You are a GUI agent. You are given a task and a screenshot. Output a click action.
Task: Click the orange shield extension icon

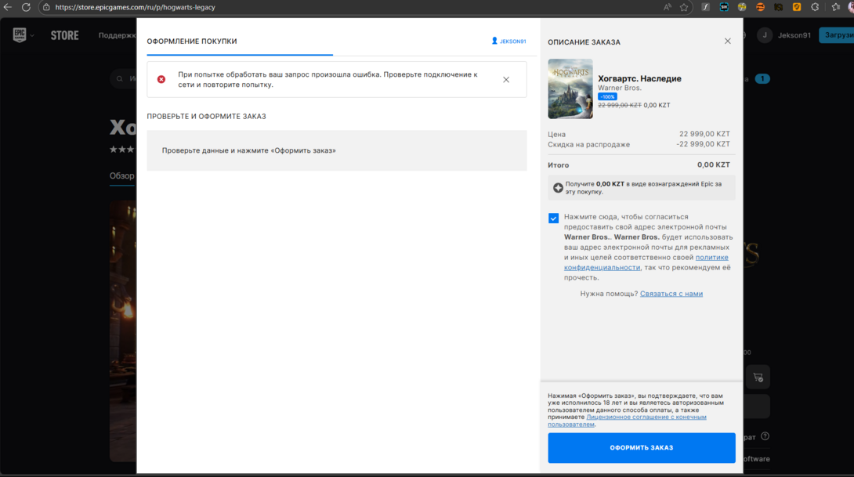pyautogui.click(x=797, y=7)
